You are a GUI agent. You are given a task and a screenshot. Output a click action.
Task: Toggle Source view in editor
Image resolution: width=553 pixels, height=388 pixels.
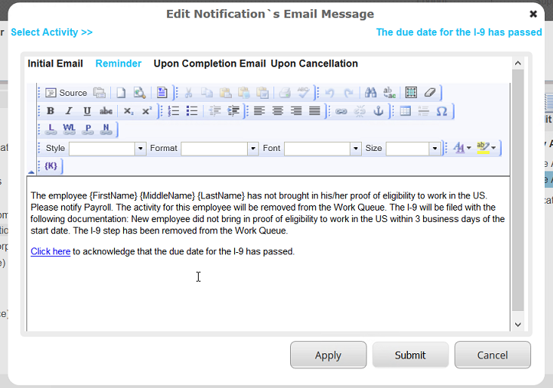(66, 93)
